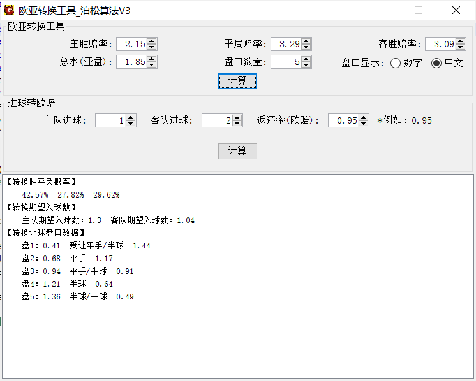Click 【转换期望入球数】 heading
The image size is (476, 381).
pyautogui.click(x=41, y=207)
